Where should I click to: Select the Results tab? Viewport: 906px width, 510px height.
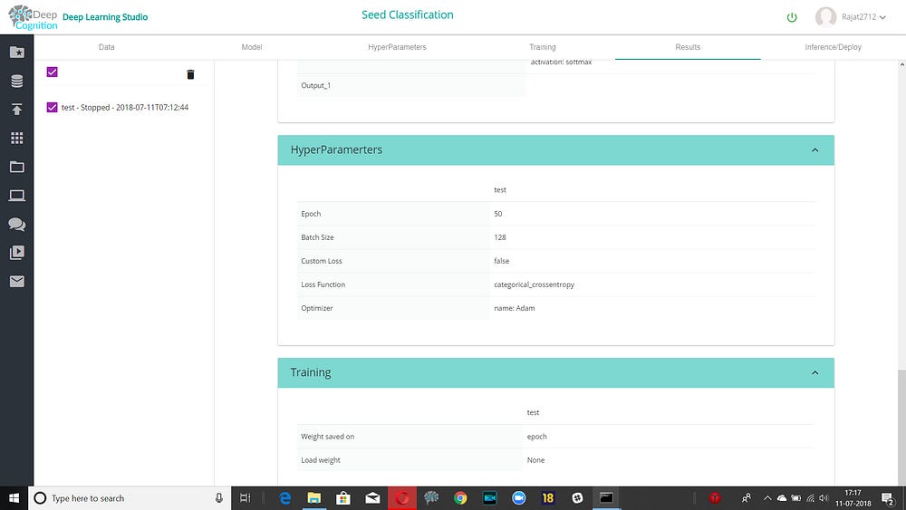tap(688, 47)
